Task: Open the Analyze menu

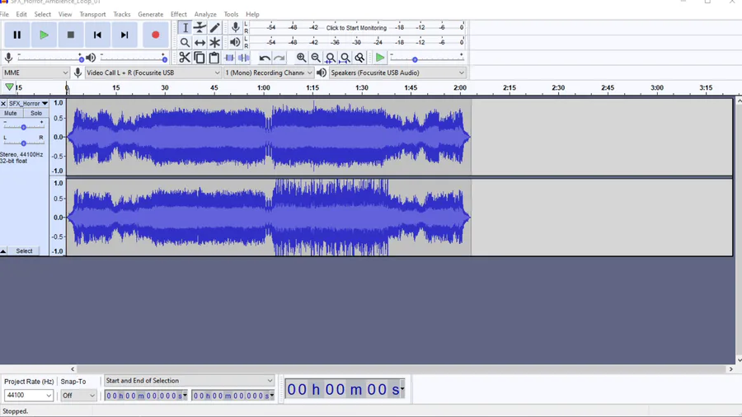Action: pos(205,14)
